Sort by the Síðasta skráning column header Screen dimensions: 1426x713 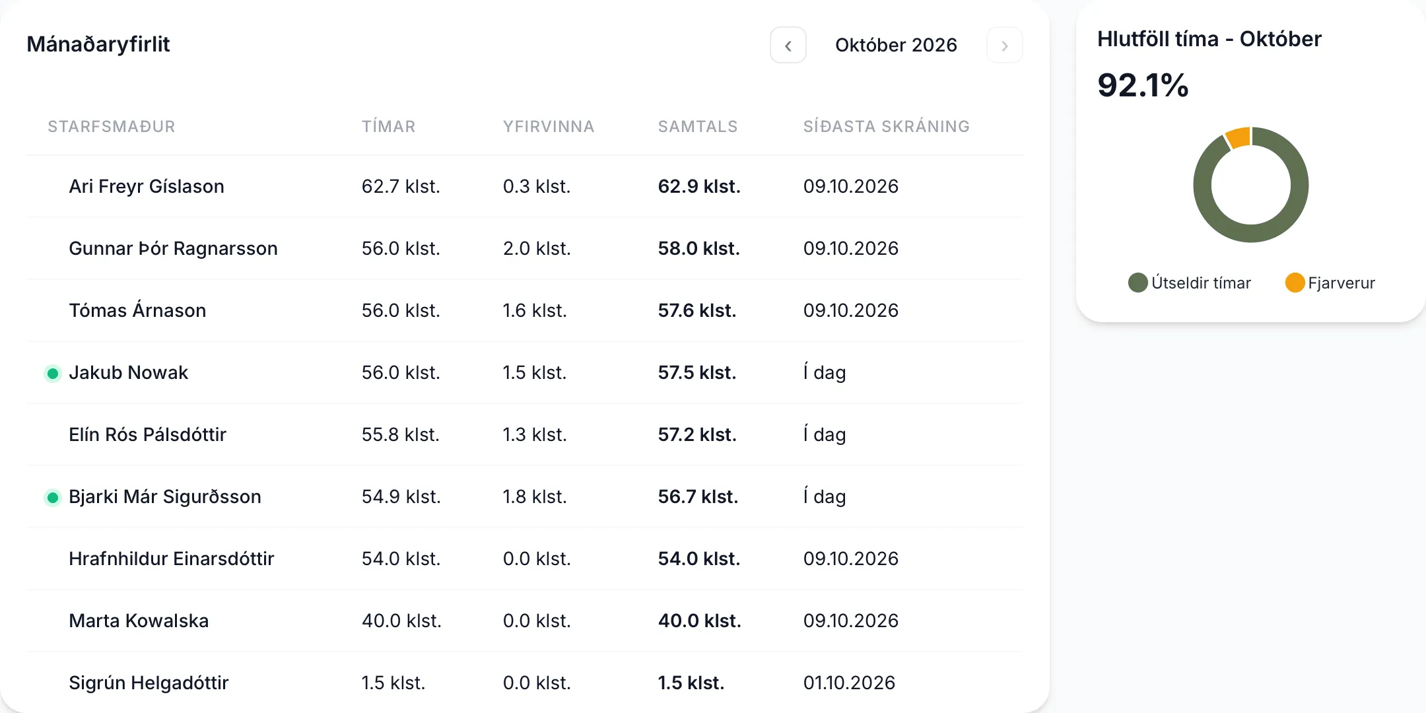click(x=887, y=126)
